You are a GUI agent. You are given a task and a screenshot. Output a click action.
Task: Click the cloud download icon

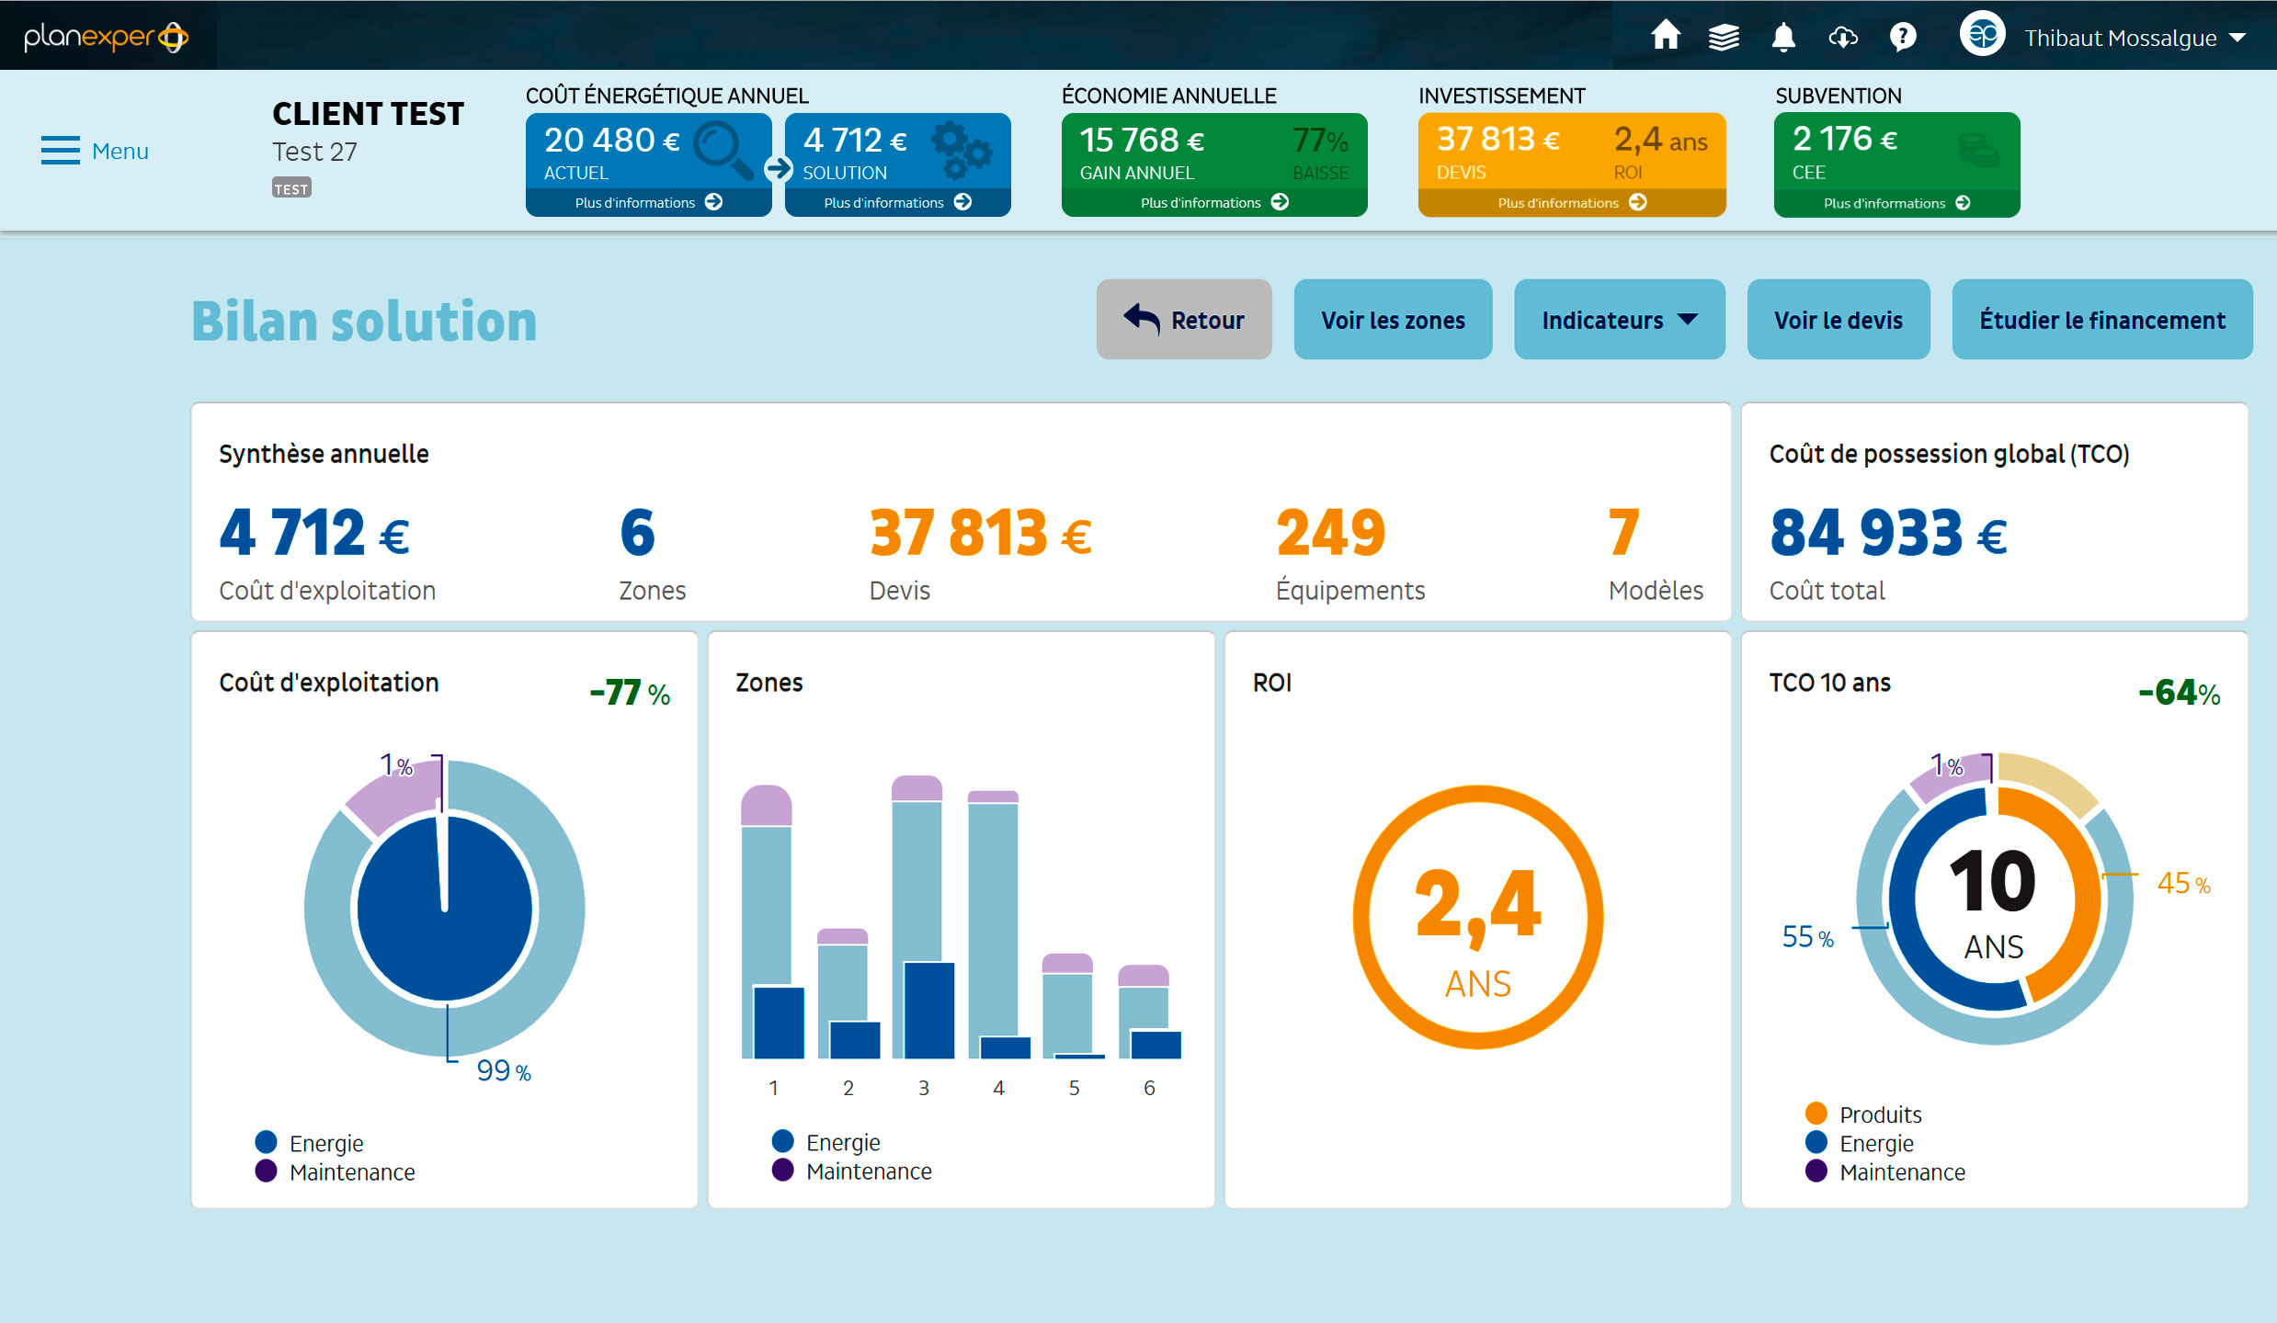pos(1842,37)
